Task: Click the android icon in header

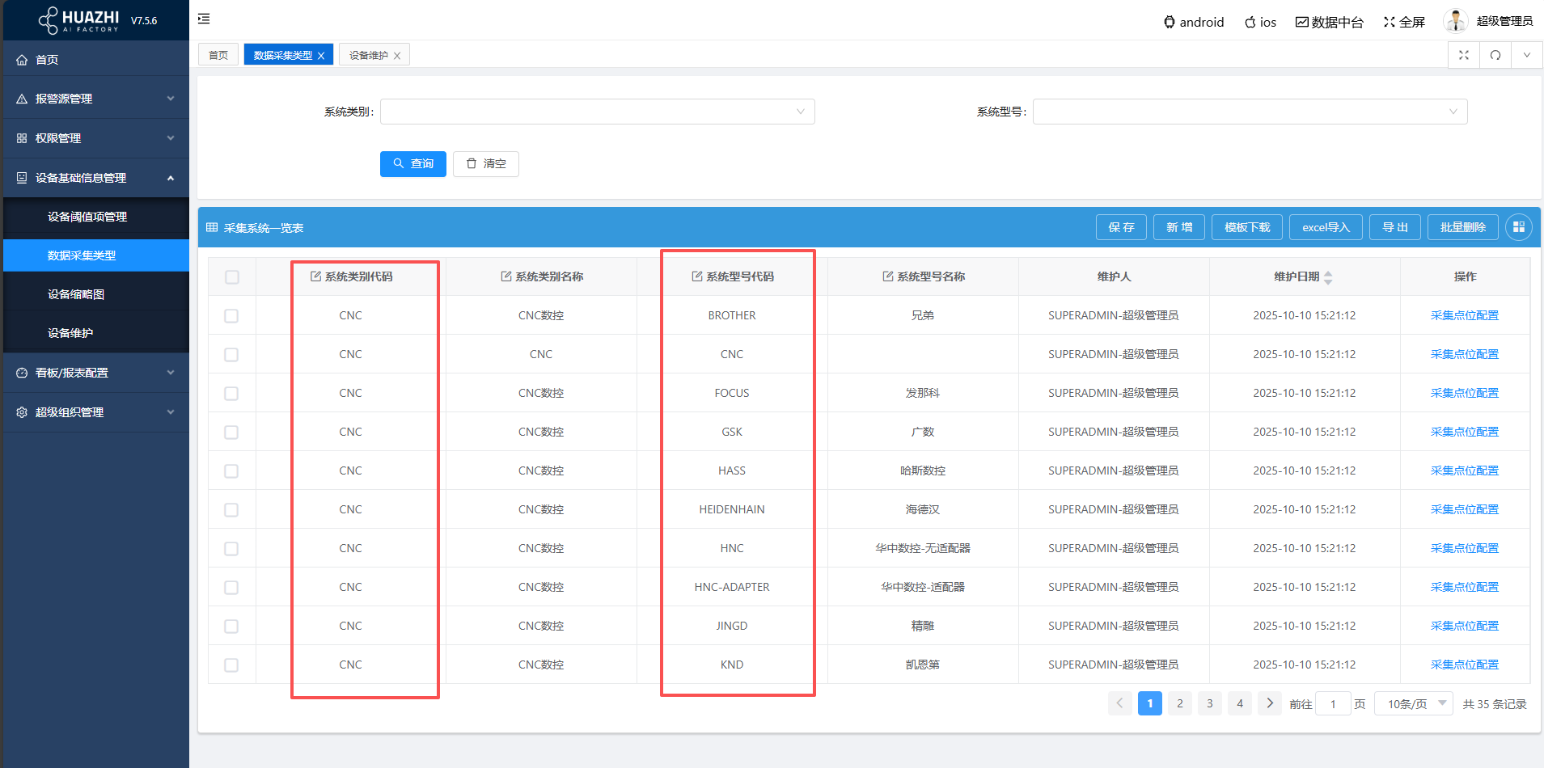Action: pos(1170,23)
